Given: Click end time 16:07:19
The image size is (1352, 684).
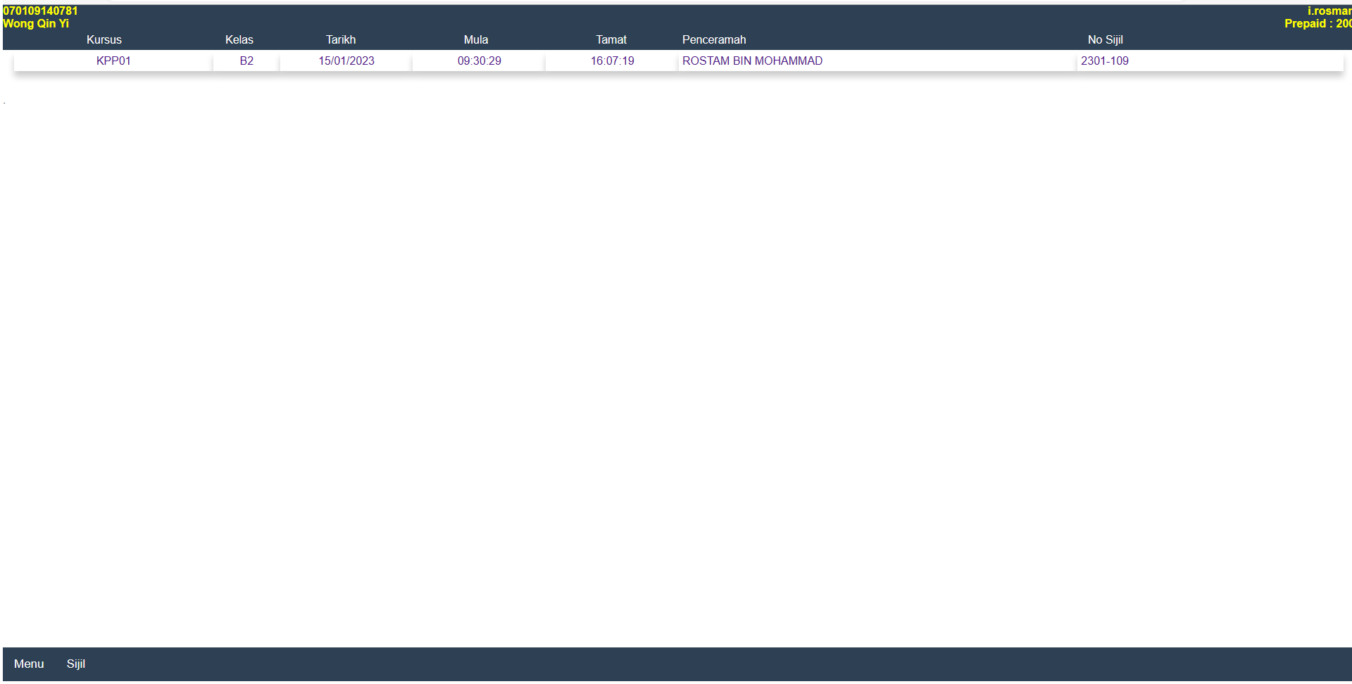Looking at the screenshot, I should (613, 61).
